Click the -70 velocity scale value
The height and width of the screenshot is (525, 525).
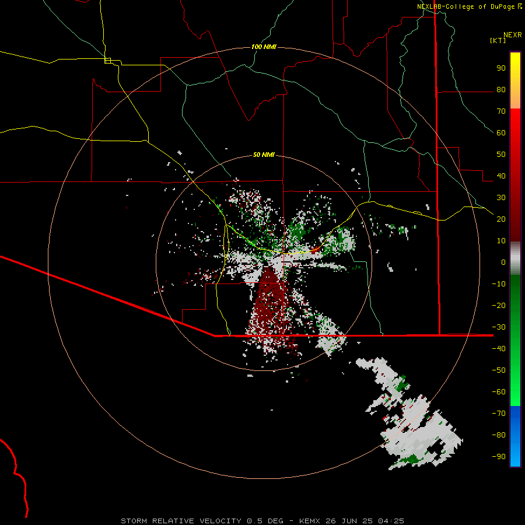499,414
